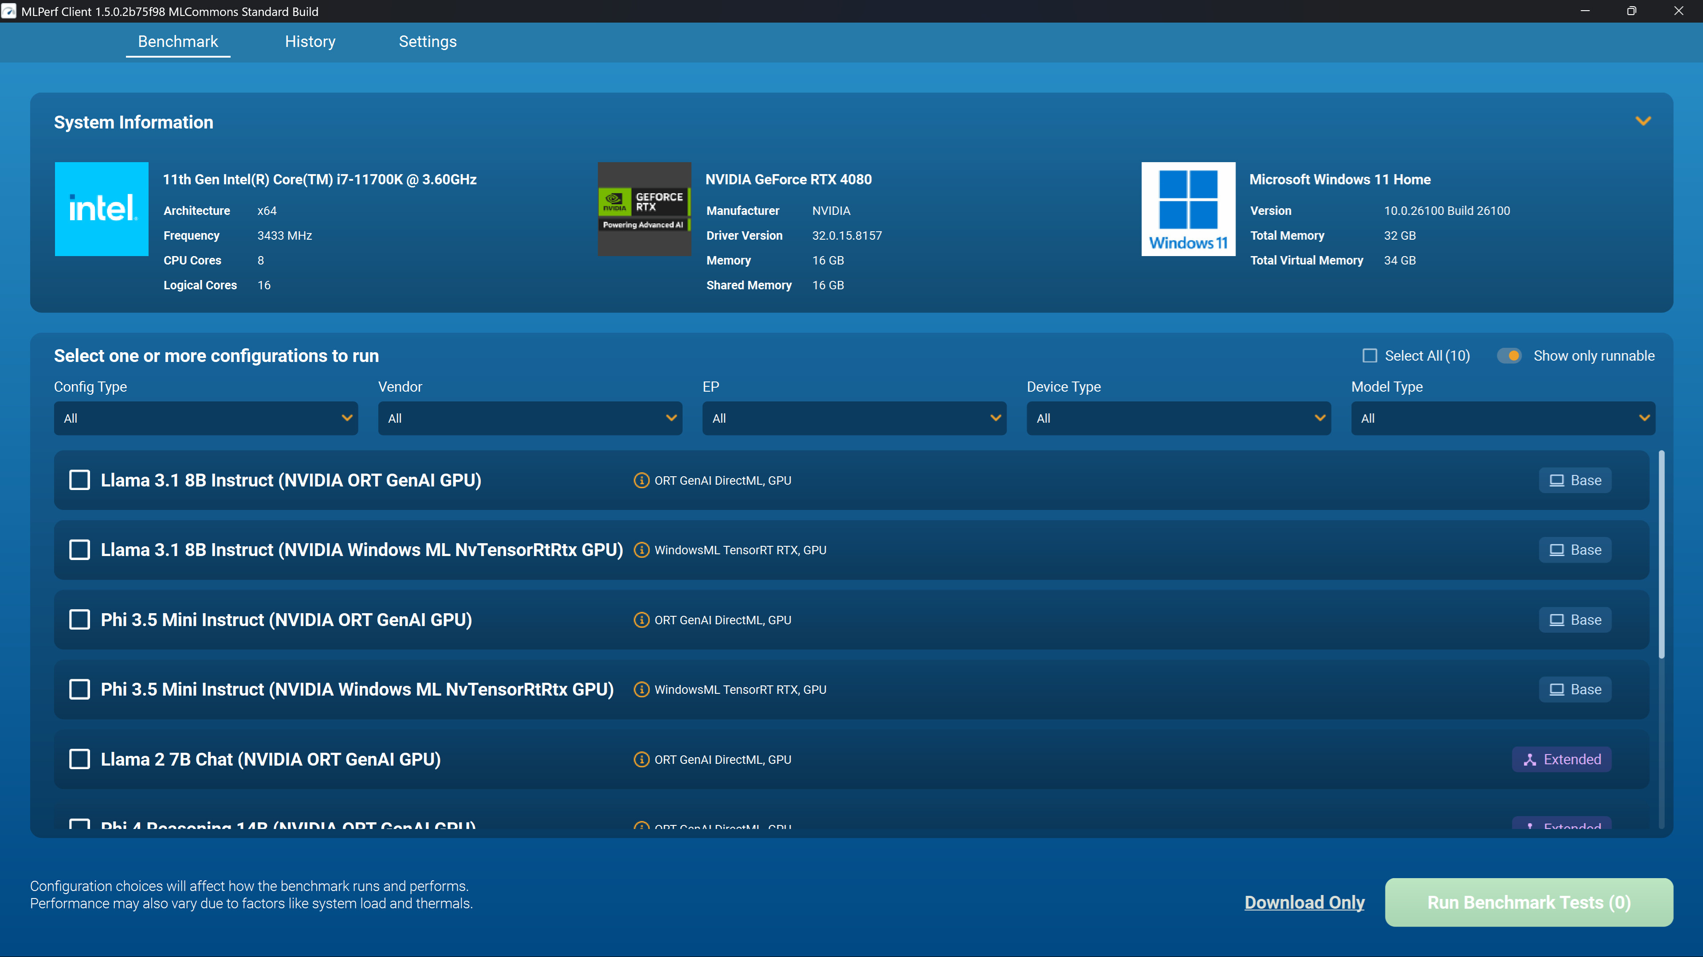The width and height of the screenshot is (1703, 957).
Task: Click the System Information heading
Action: (x=133, y=122)
